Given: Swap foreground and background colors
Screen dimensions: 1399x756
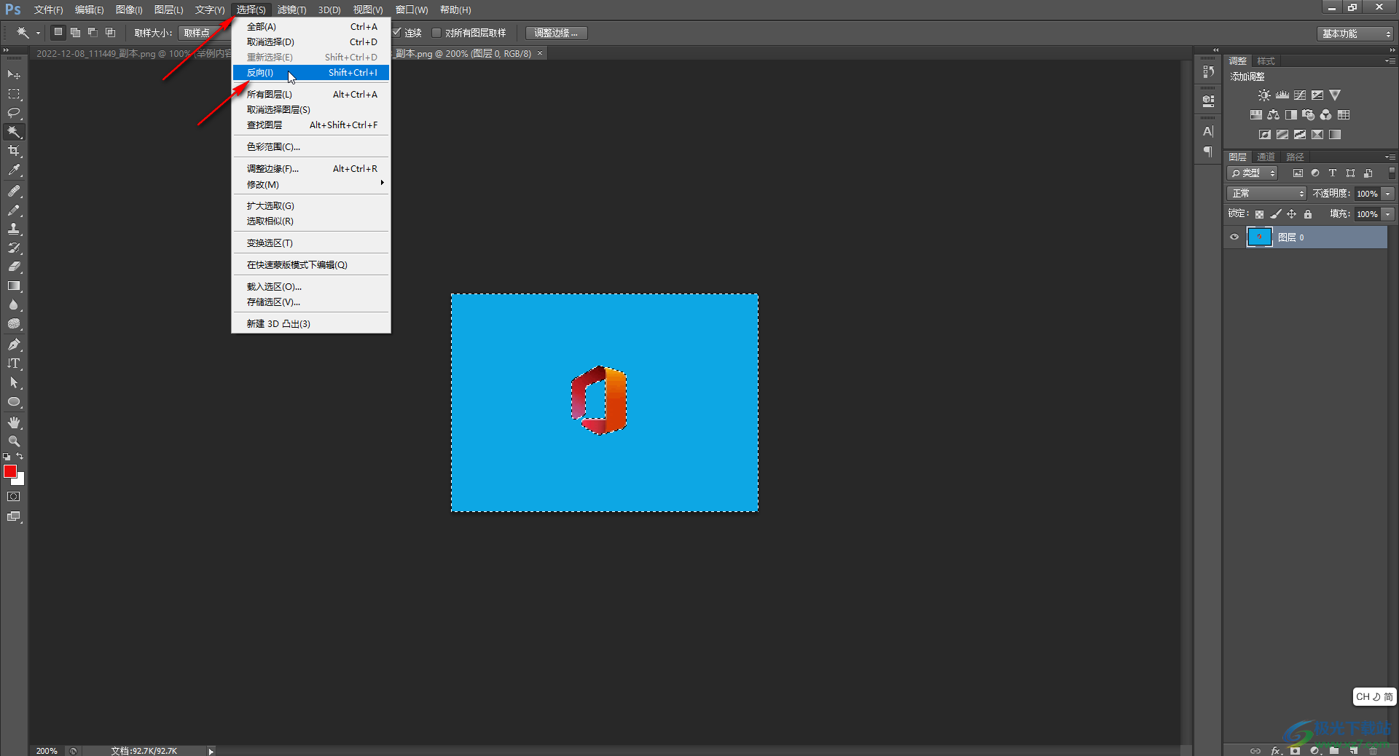Looking at the screenshot, I should [x=20, y=457].
